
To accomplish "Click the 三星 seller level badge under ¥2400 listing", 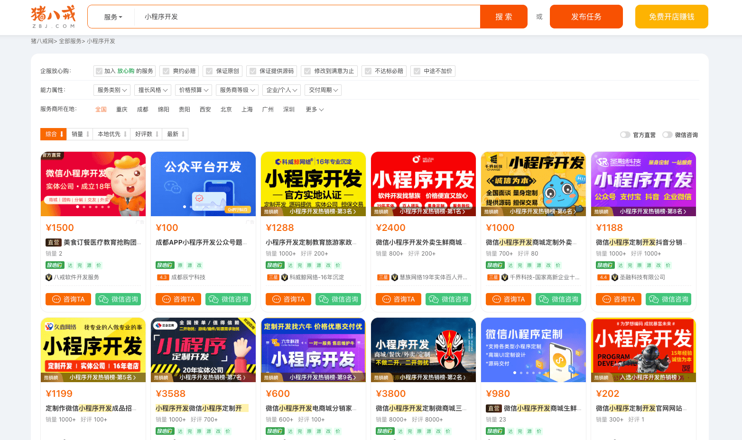I will click(x=383, y=277).
